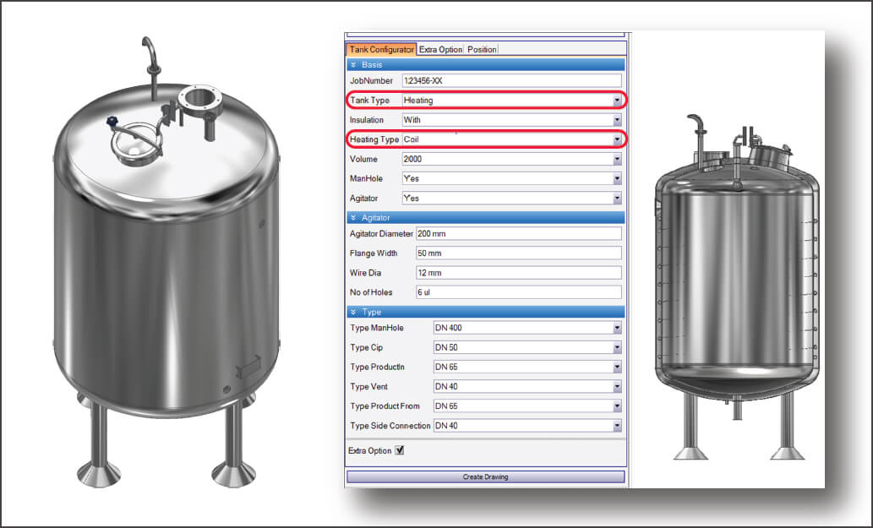The image size is (873, 528).
Task: Open the Type ManHole DN 400 dropdown
Action: (617, 328)
